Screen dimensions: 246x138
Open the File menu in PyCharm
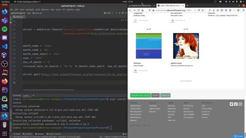(12, 10)
